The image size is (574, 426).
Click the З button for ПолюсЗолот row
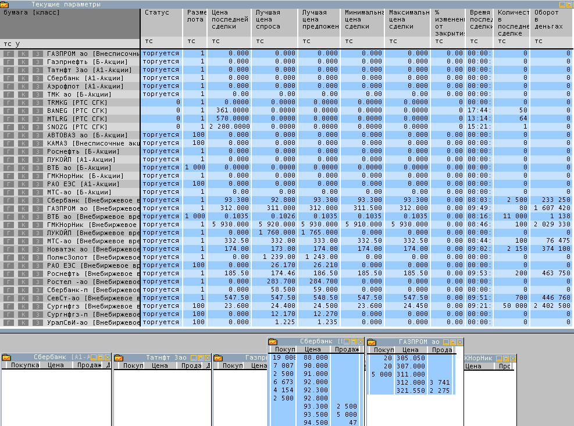pyautogui.click(x=38, y=257)
